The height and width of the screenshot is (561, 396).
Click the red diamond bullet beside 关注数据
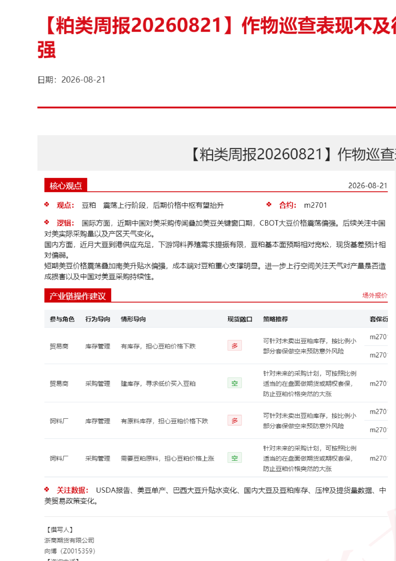pos(47,489)
